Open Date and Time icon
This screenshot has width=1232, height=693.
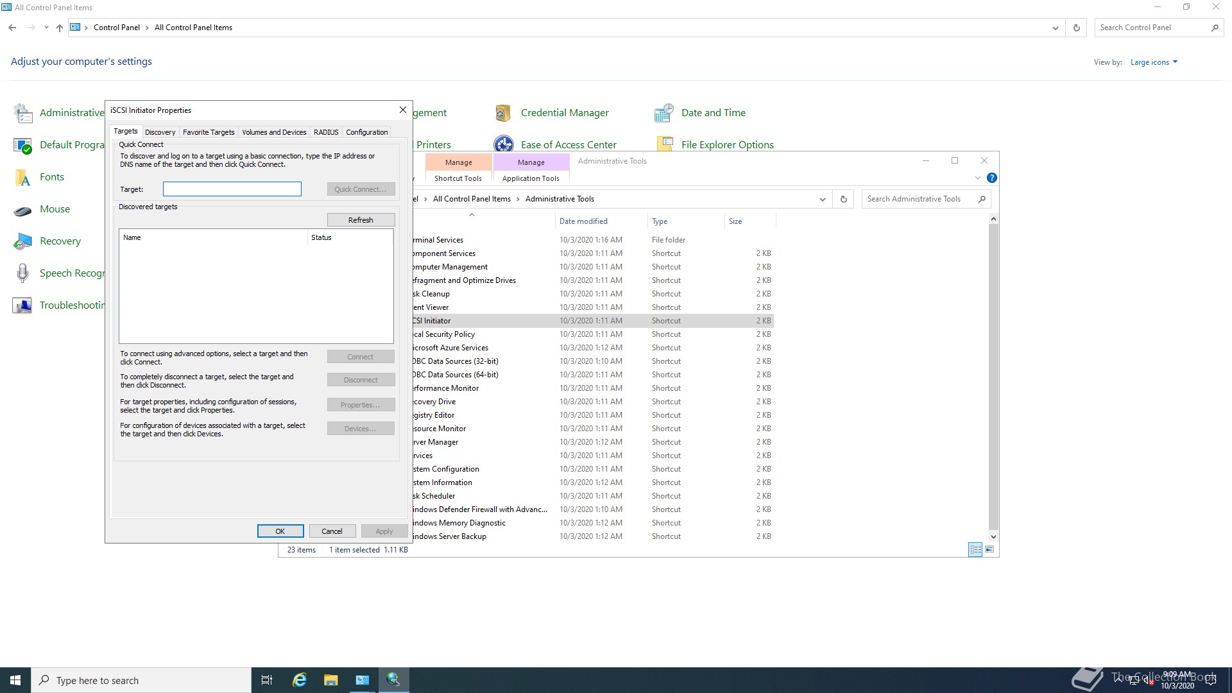(664, 113)
